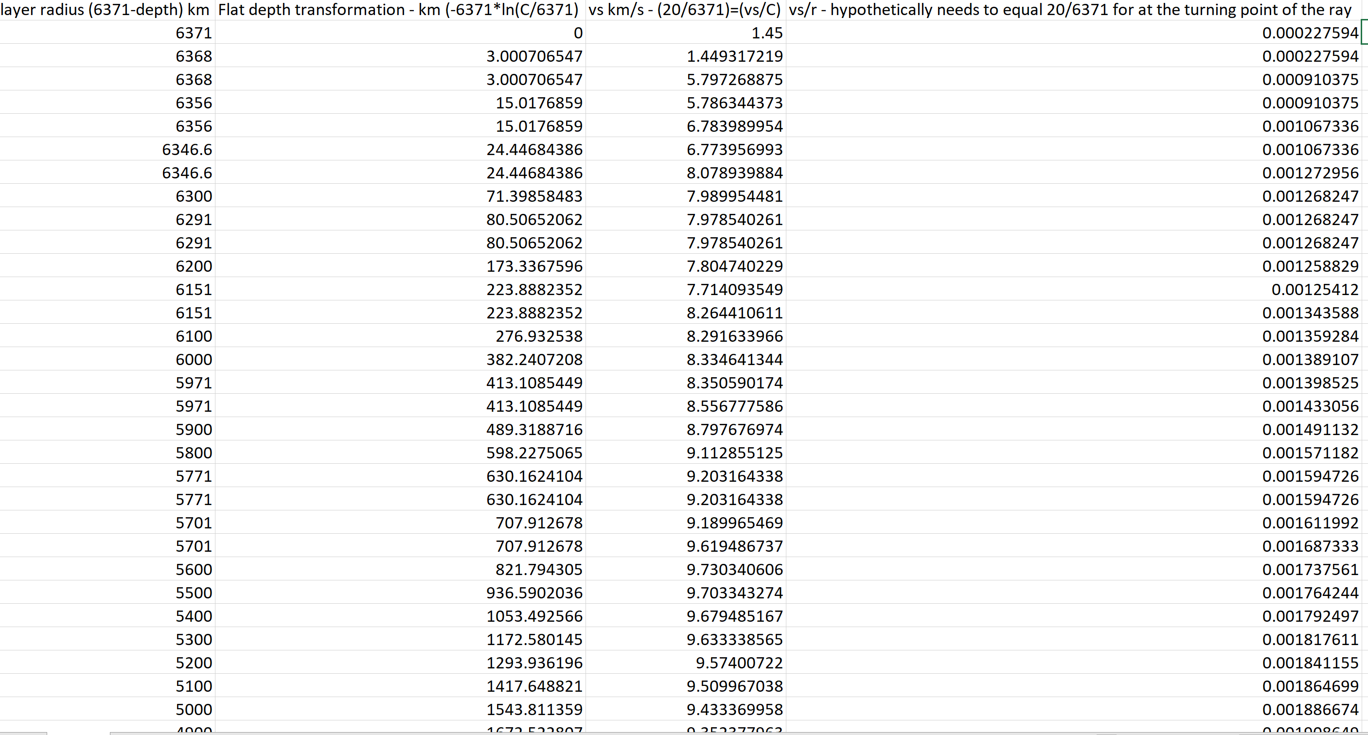Click the 'layer radius (6371-depth) km' header cell
The width and height of the screenshot is (1368, 735).
click(x=106, y=10)
